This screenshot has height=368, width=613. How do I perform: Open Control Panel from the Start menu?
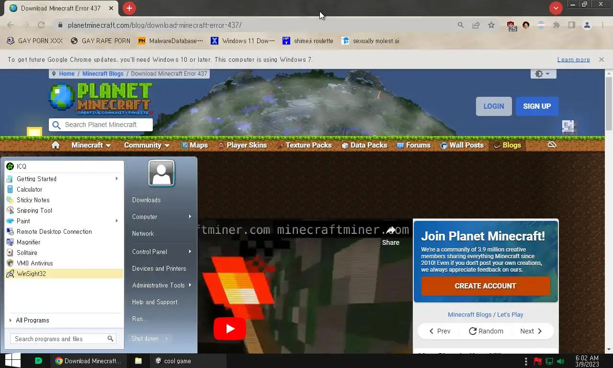click(x=161, y=252)
